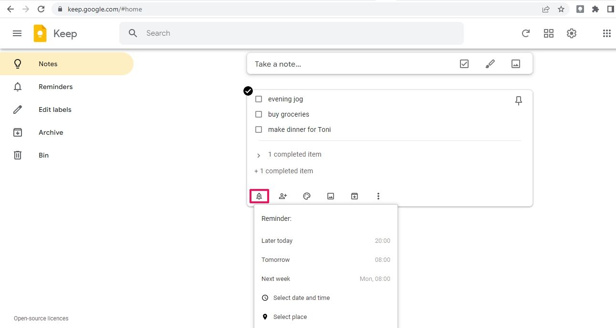Go back in the browser
Image resolution: width=616 pixels, height=328 pixels.
pos(10,9)
